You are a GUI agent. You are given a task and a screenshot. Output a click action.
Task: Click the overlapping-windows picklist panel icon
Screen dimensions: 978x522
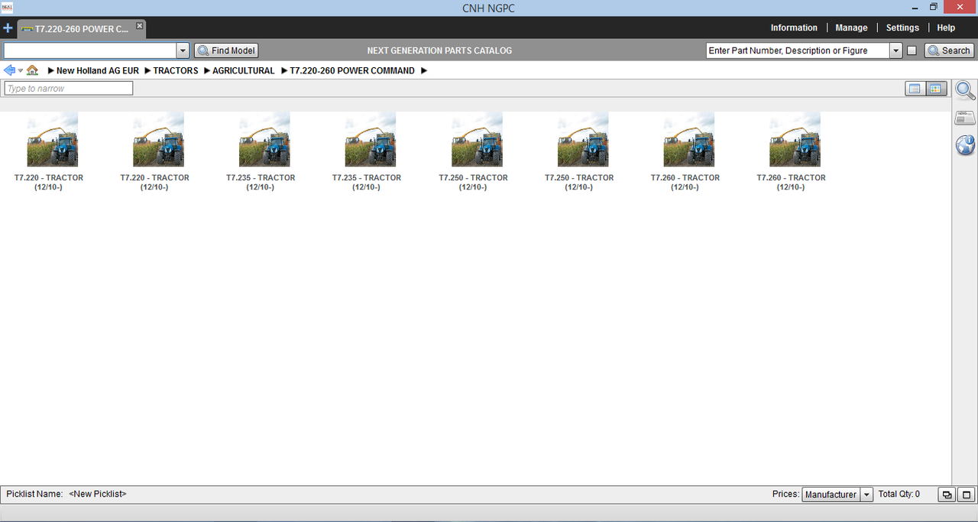tap(947, 494)
